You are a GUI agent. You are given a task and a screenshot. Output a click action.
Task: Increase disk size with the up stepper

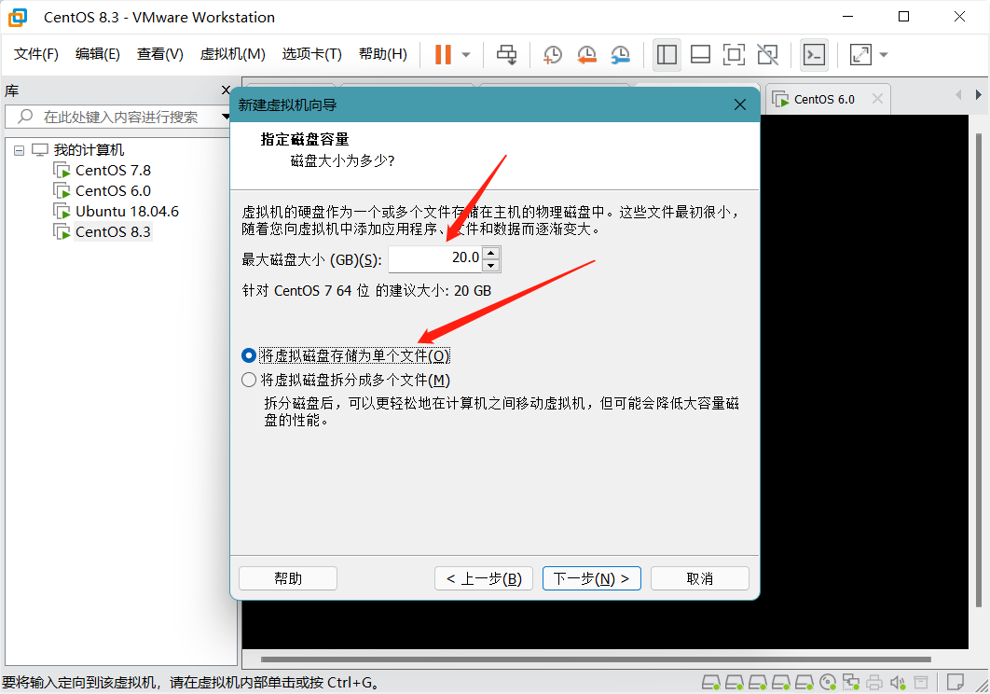[491, 253]
